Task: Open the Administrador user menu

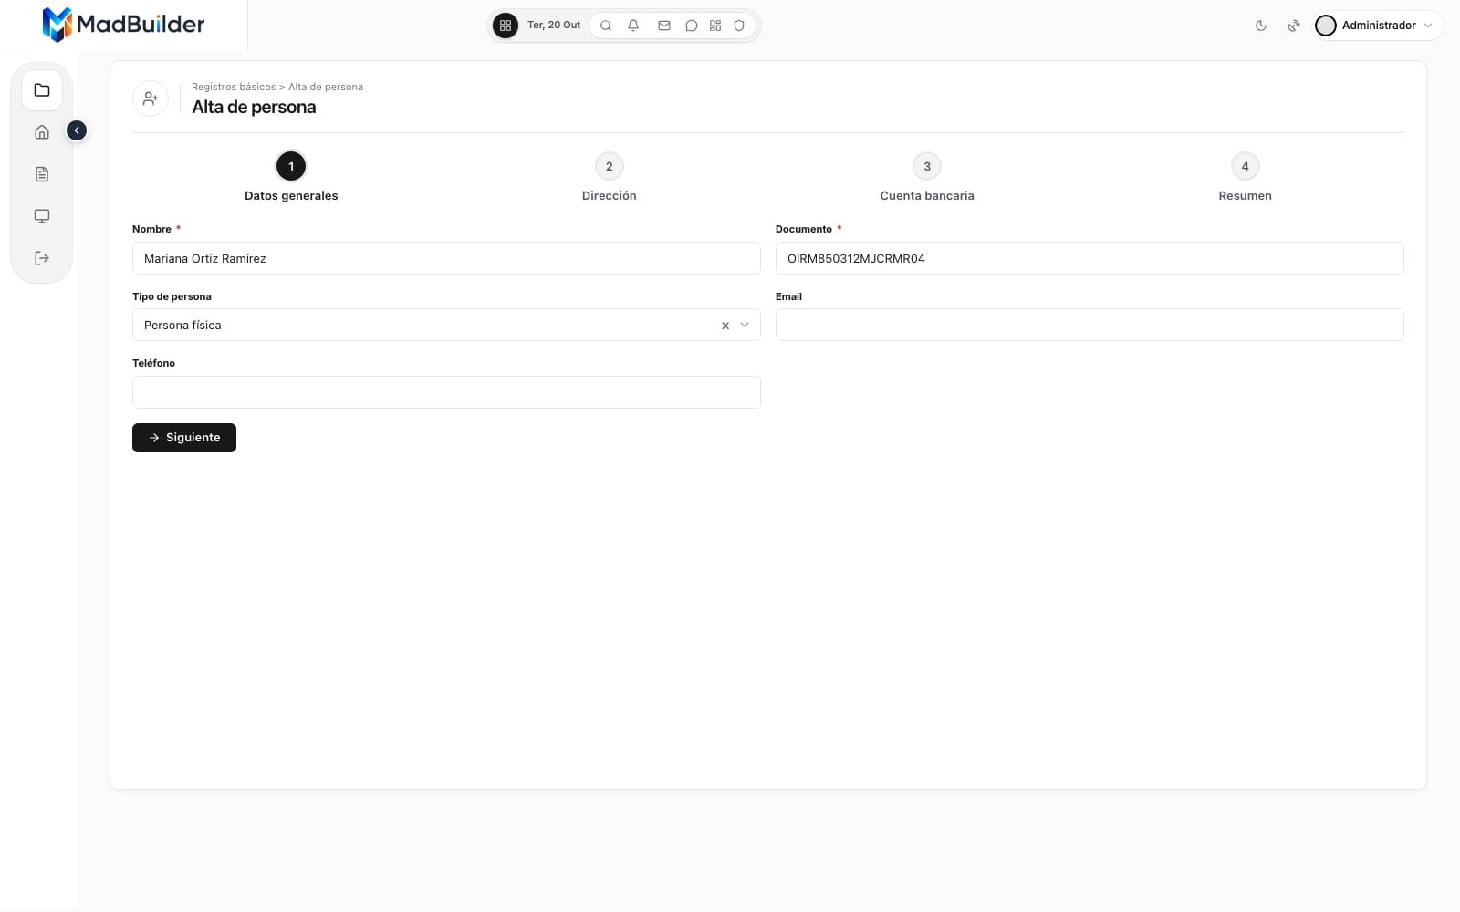Action: [x=1378, y=26]
